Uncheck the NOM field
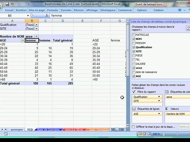 134,39
